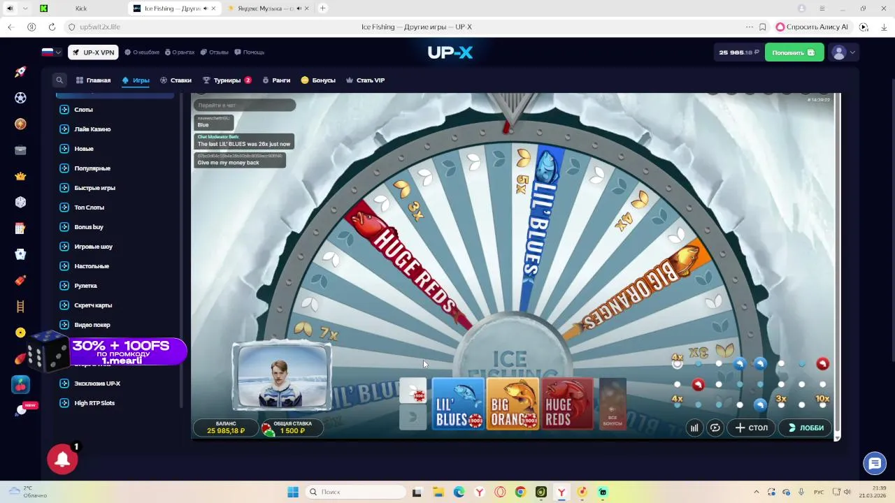Open the О рангах link
The image size is (895, 503).
tap(179, 52)
